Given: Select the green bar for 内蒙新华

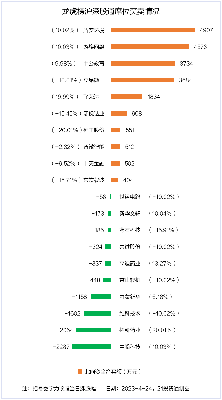Looking at the screenshot, I should (x=101, y=297).
